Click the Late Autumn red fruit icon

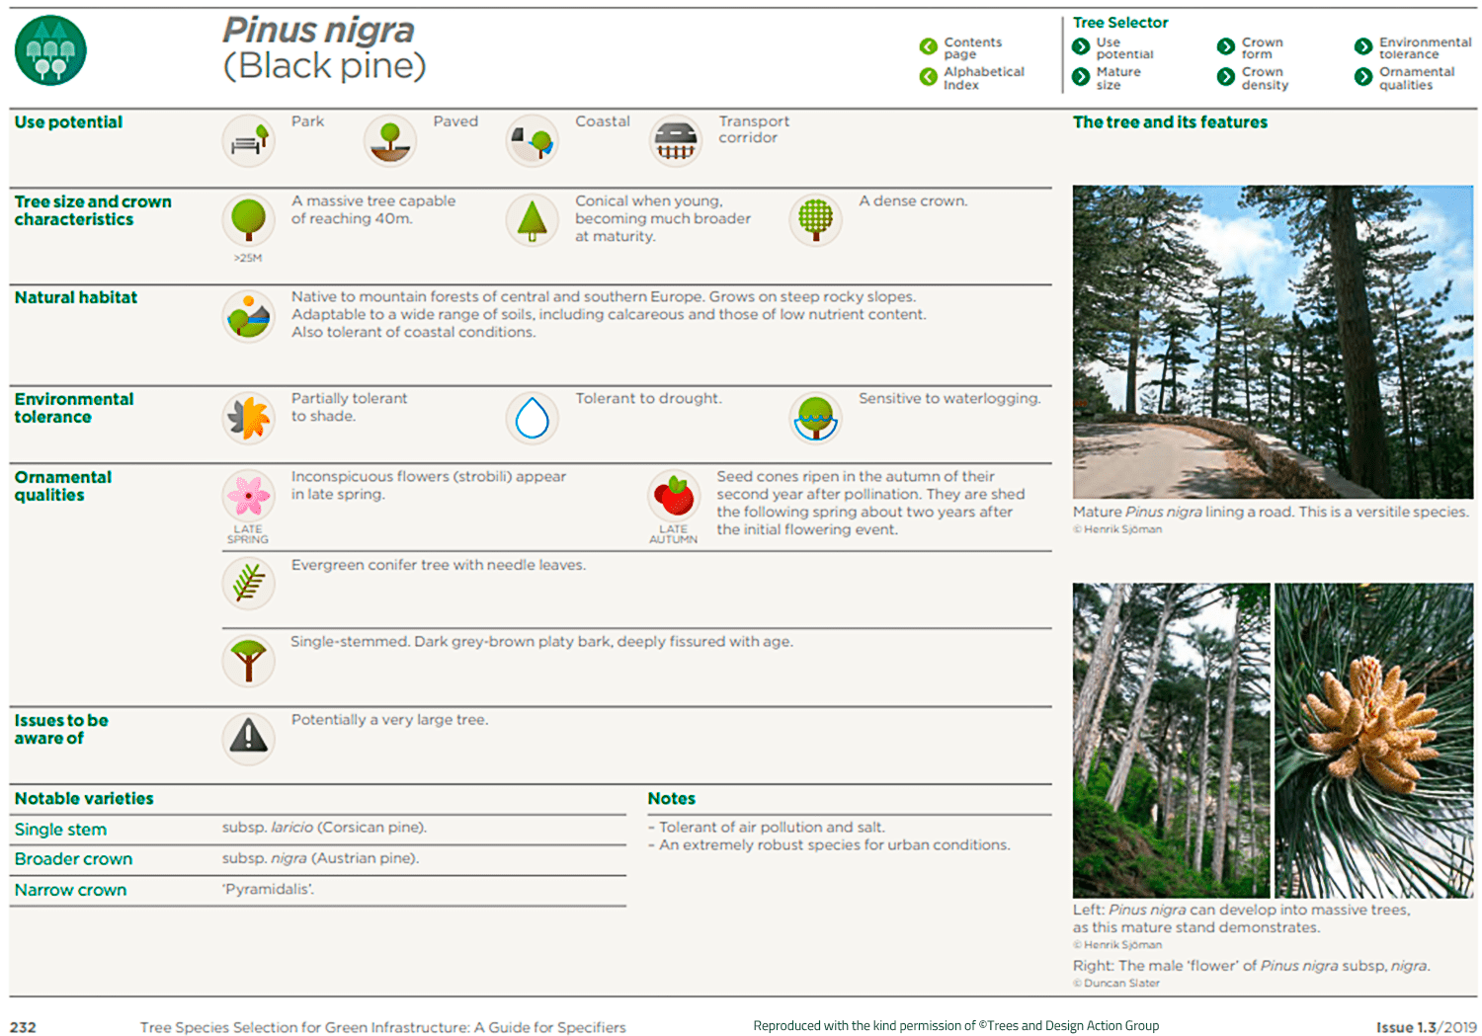pos(675,496)
